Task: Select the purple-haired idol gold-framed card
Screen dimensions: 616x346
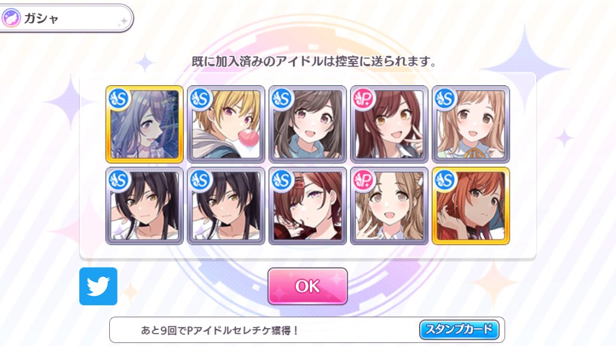Action: coord(145,124)
